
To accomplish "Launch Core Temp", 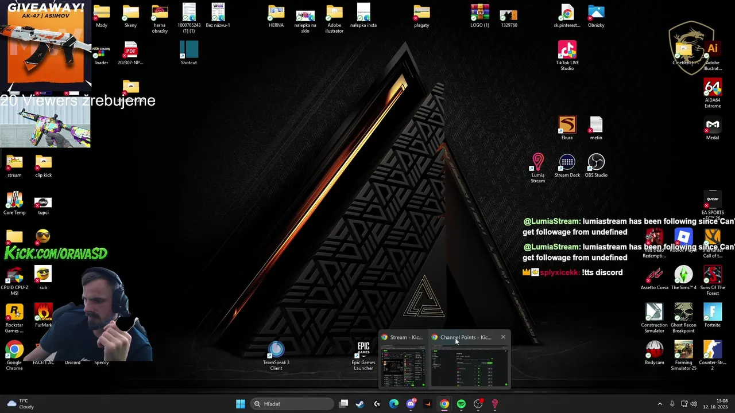I will click(x=14, y=203).
